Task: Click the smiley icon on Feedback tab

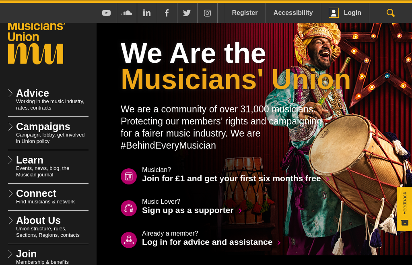Action: point(405,223)
